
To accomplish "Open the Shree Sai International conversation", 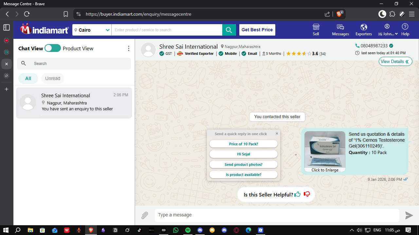I will click(74, 103).
